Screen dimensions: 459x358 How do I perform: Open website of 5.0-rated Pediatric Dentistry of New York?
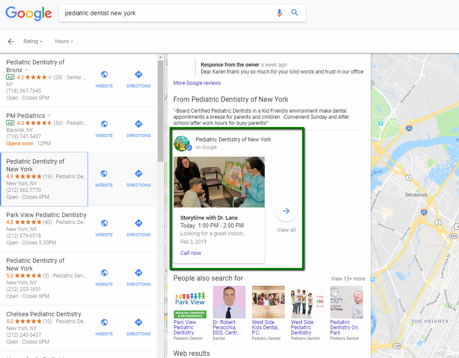(x=104, y=278)
